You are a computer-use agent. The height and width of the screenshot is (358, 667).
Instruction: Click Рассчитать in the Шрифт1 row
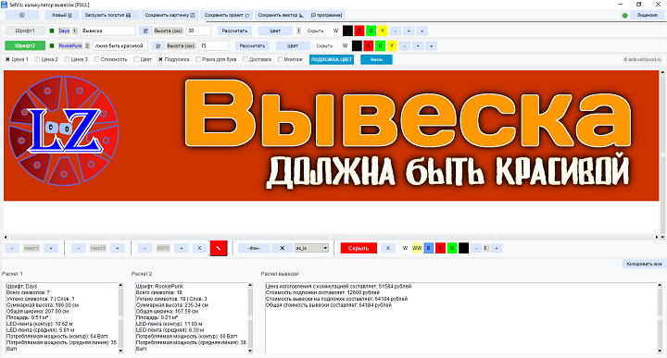coord(234,31)
